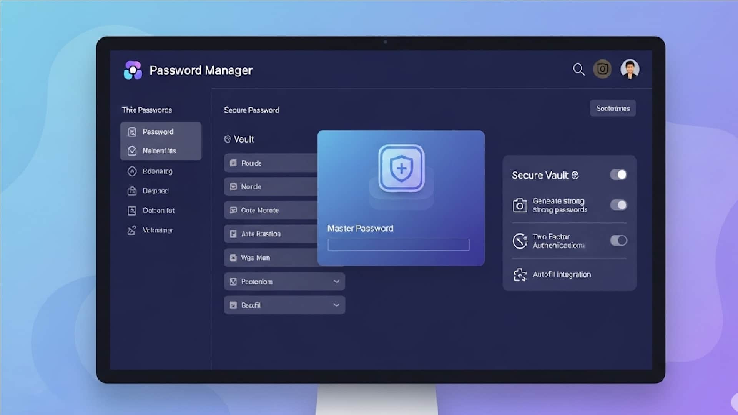Click the shield icon near the profile avatar
738x415 pixels.
tap(602, 69)
